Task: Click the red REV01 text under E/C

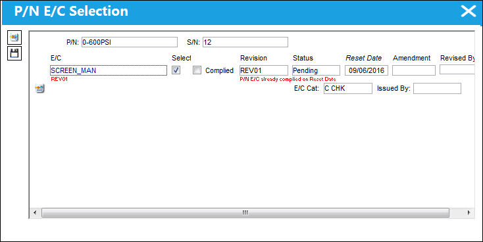Action: [59, 79]
